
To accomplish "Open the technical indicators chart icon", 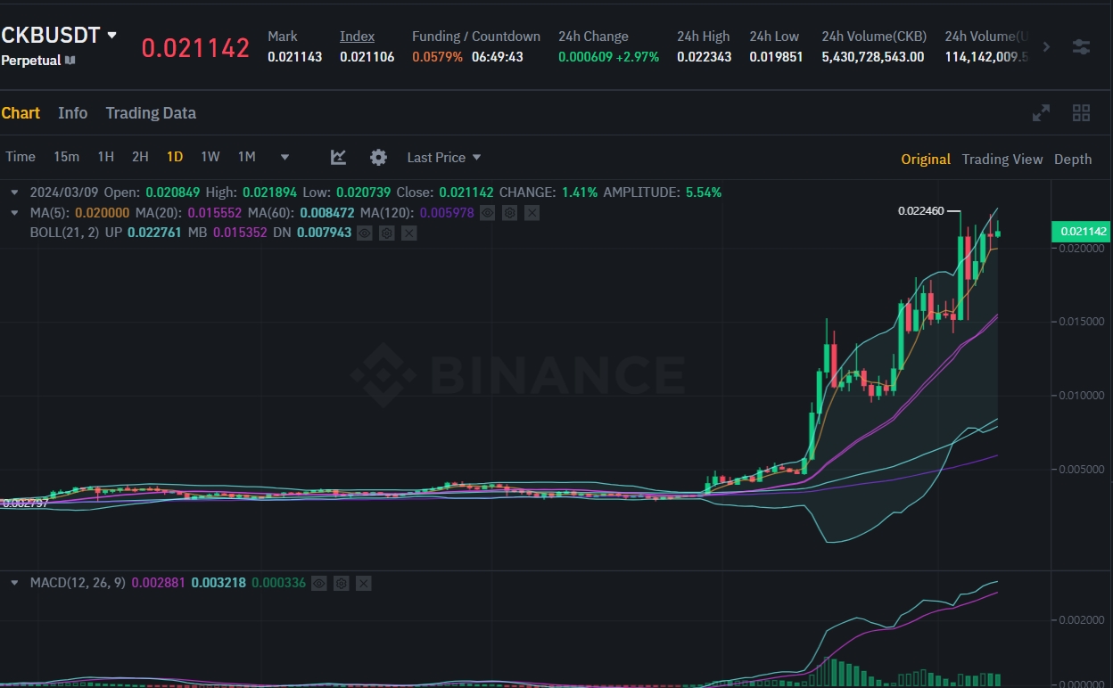I will pyautogui.click(x=338, y=157).
